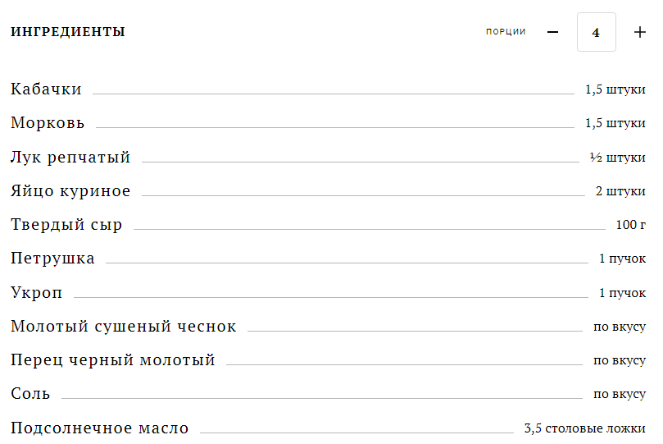
Task: Click the ½ штуки onion quantity
Action: pyautogui.click(x=617, y=158)
